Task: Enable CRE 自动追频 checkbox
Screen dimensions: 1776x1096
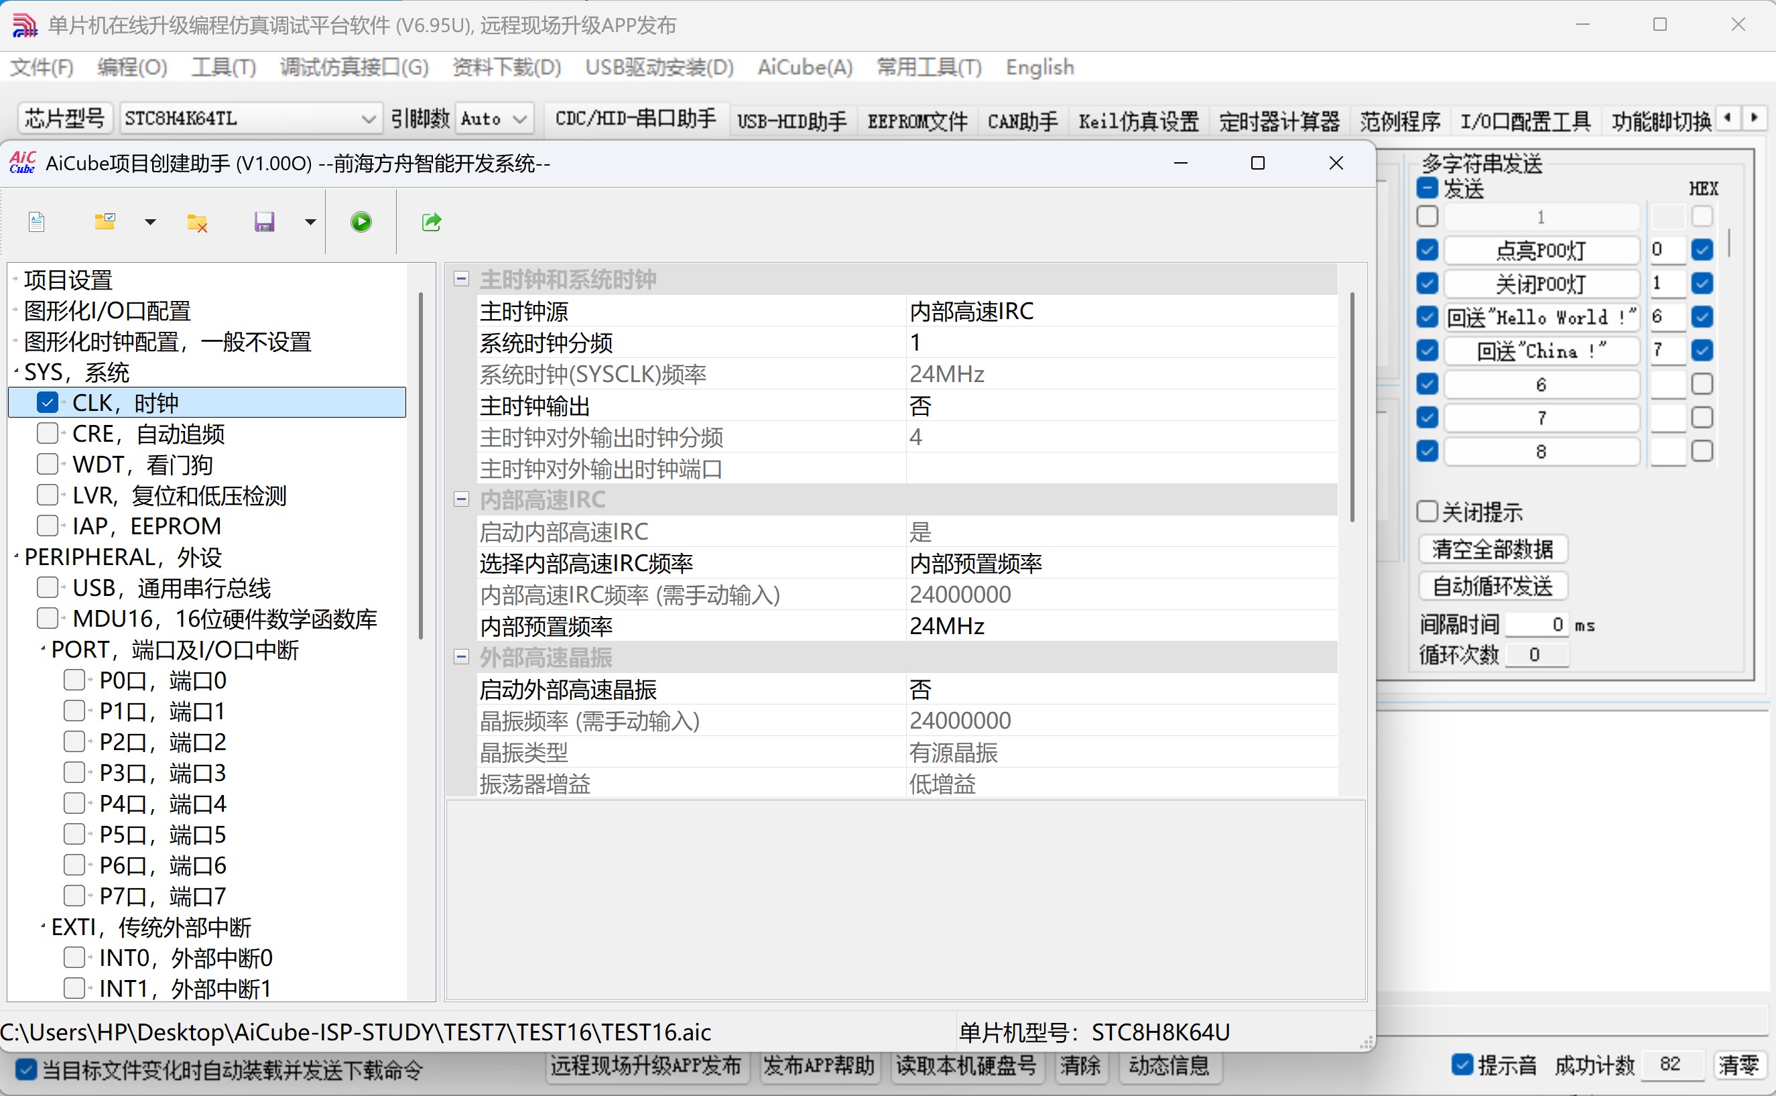Action: pos(47,434)
